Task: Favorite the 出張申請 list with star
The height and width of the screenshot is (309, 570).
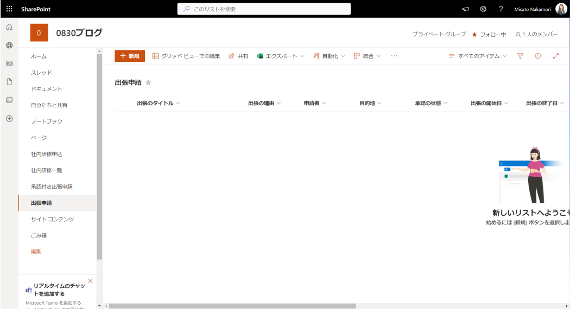Action: click(x=148, y=82)
